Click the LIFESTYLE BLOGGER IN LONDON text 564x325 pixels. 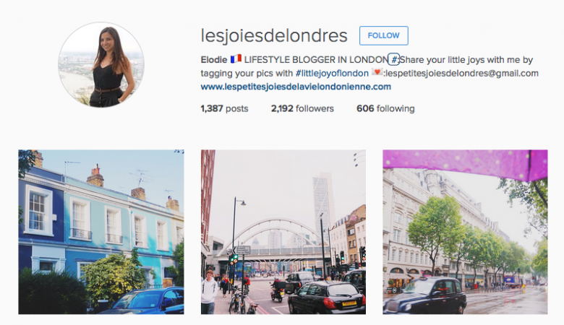click(316, 60)
